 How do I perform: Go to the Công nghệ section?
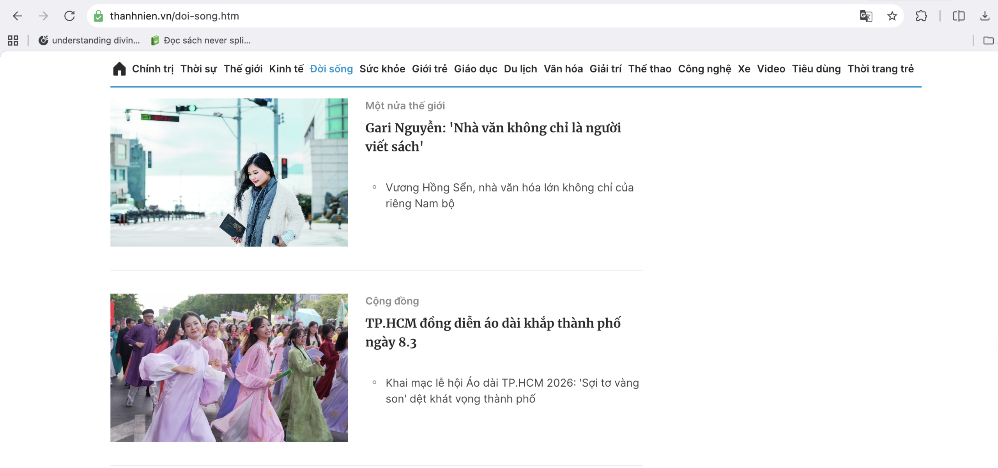[x=704, y=69]
